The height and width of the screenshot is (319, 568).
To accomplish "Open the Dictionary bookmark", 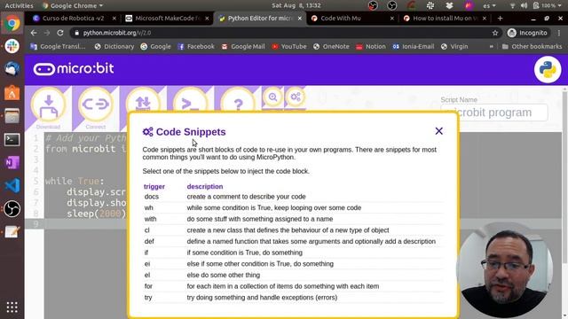I will click(x=114, y=46).
